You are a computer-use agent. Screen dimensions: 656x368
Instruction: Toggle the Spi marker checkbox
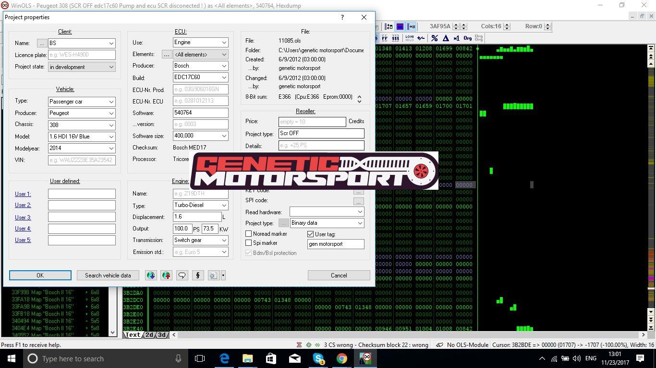(x=249, y=243)
